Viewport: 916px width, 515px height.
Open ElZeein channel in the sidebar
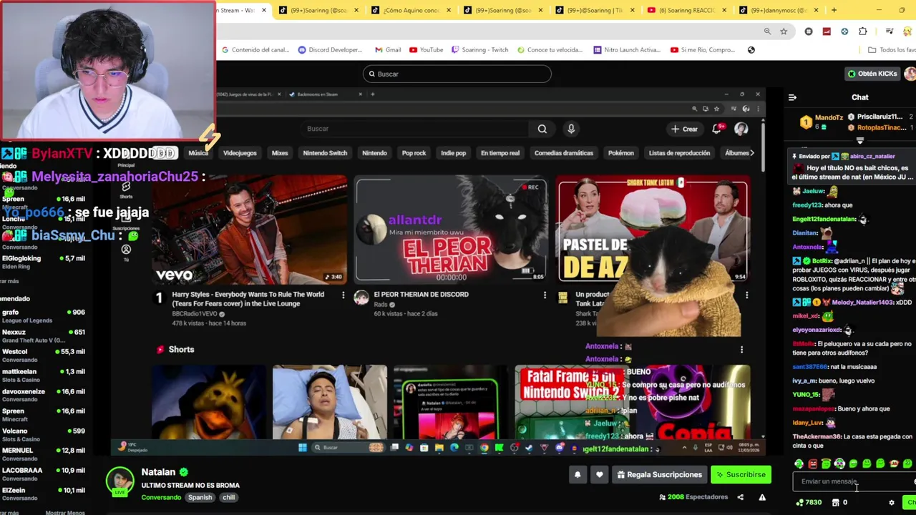[x=43, y=494]
